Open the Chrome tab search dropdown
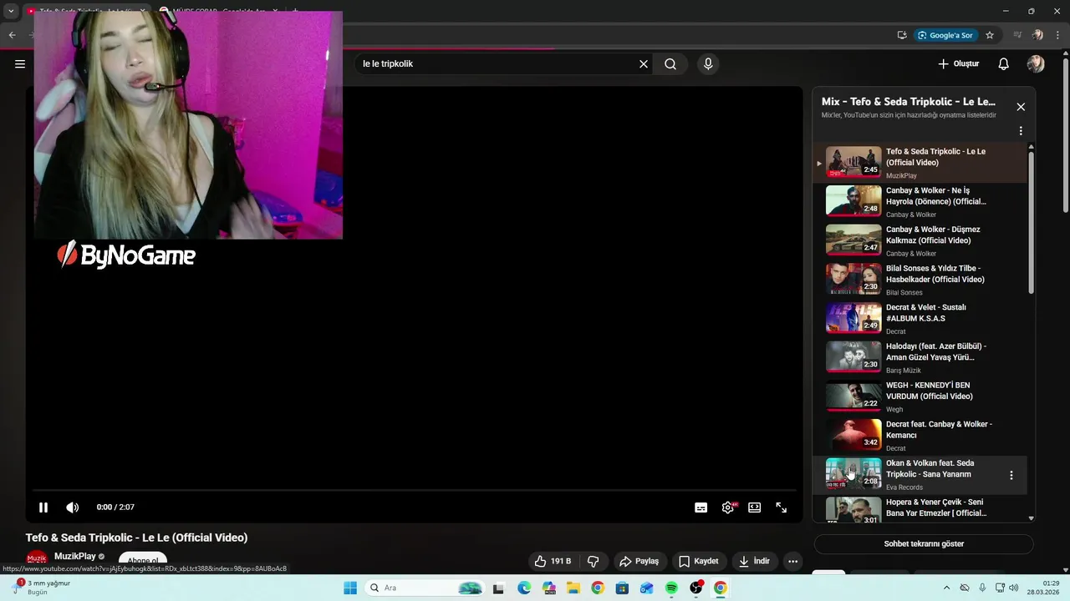Image resolution: width=1070 pixels, height=601 pixels. pos(11,11)
